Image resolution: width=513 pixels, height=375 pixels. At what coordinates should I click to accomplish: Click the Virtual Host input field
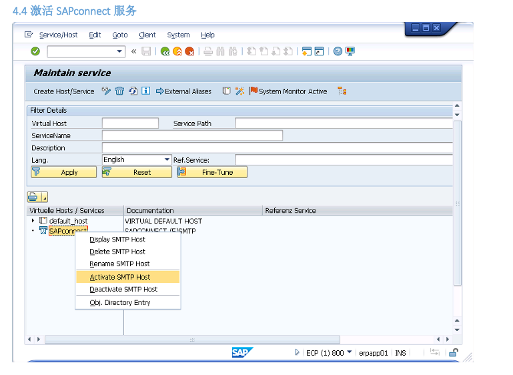[x=130, y=123]
